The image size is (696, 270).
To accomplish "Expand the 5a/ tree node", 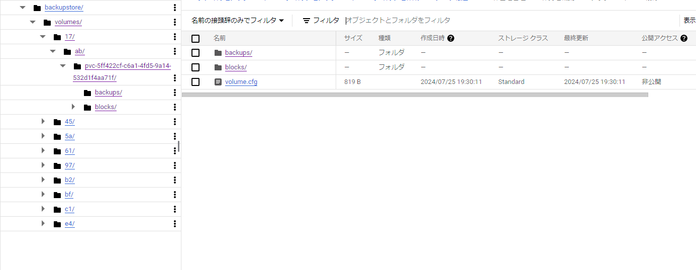I will [43, 136].
